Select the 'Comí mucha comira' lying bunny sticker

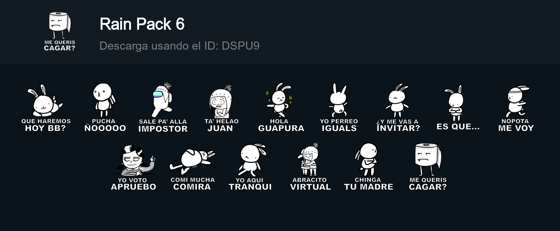(x=192, y=167)
